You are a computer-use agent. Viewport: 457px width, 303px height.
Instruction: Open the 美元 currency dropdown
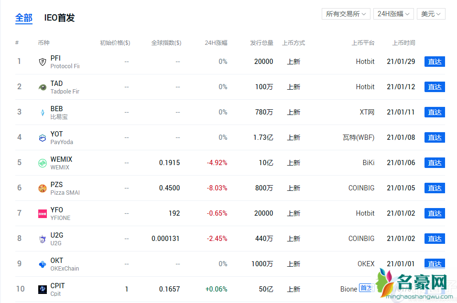click(431, 14)
